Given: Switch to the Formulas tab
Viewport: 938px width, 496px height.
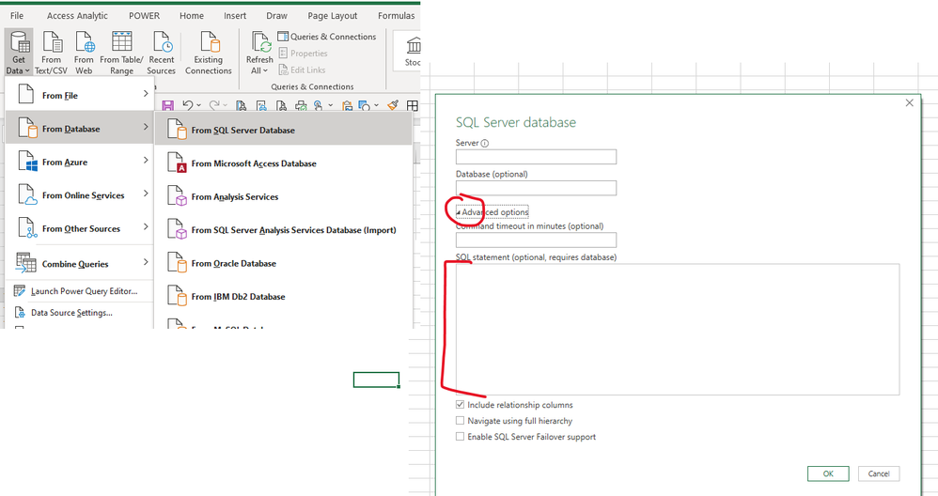Looking at the screenshot, I should [396, 16].
